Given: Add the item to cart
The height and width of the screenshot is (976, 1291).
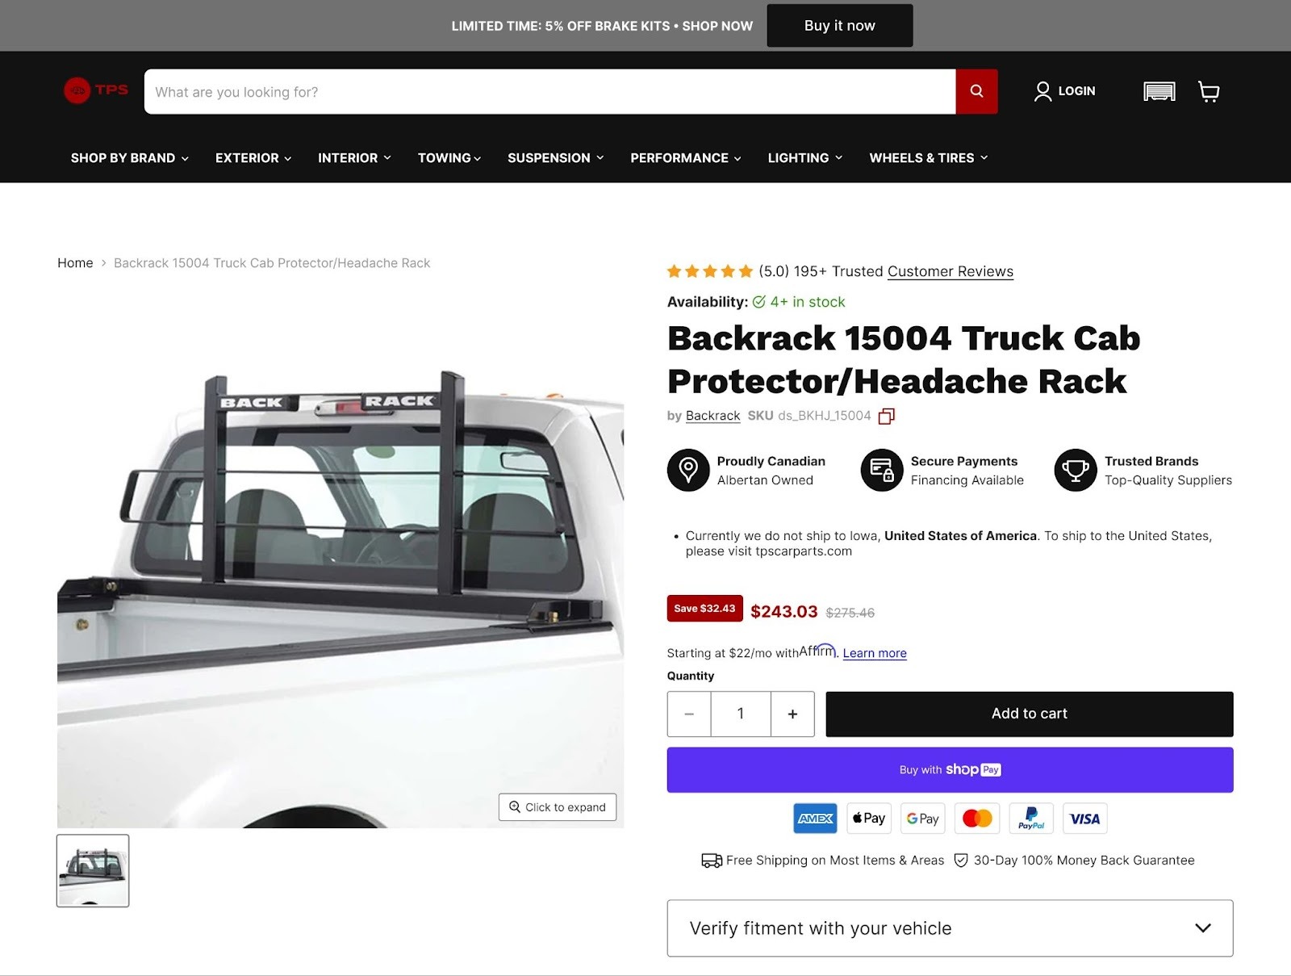Looking at the screenshot, I should click(1030, 714).
